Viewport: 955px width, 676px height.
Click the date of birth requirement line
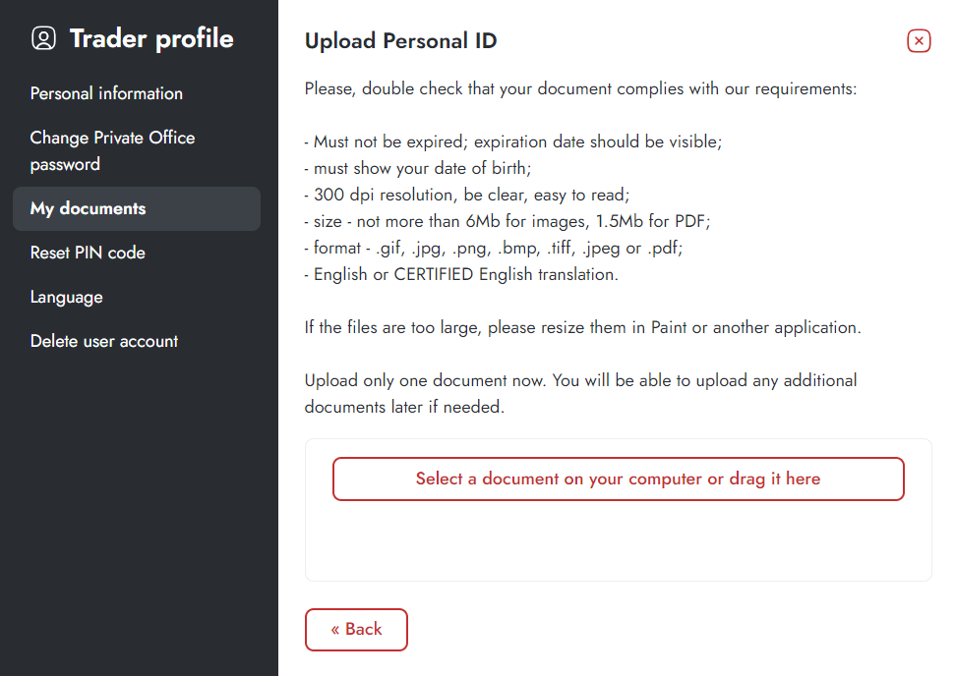418,168
